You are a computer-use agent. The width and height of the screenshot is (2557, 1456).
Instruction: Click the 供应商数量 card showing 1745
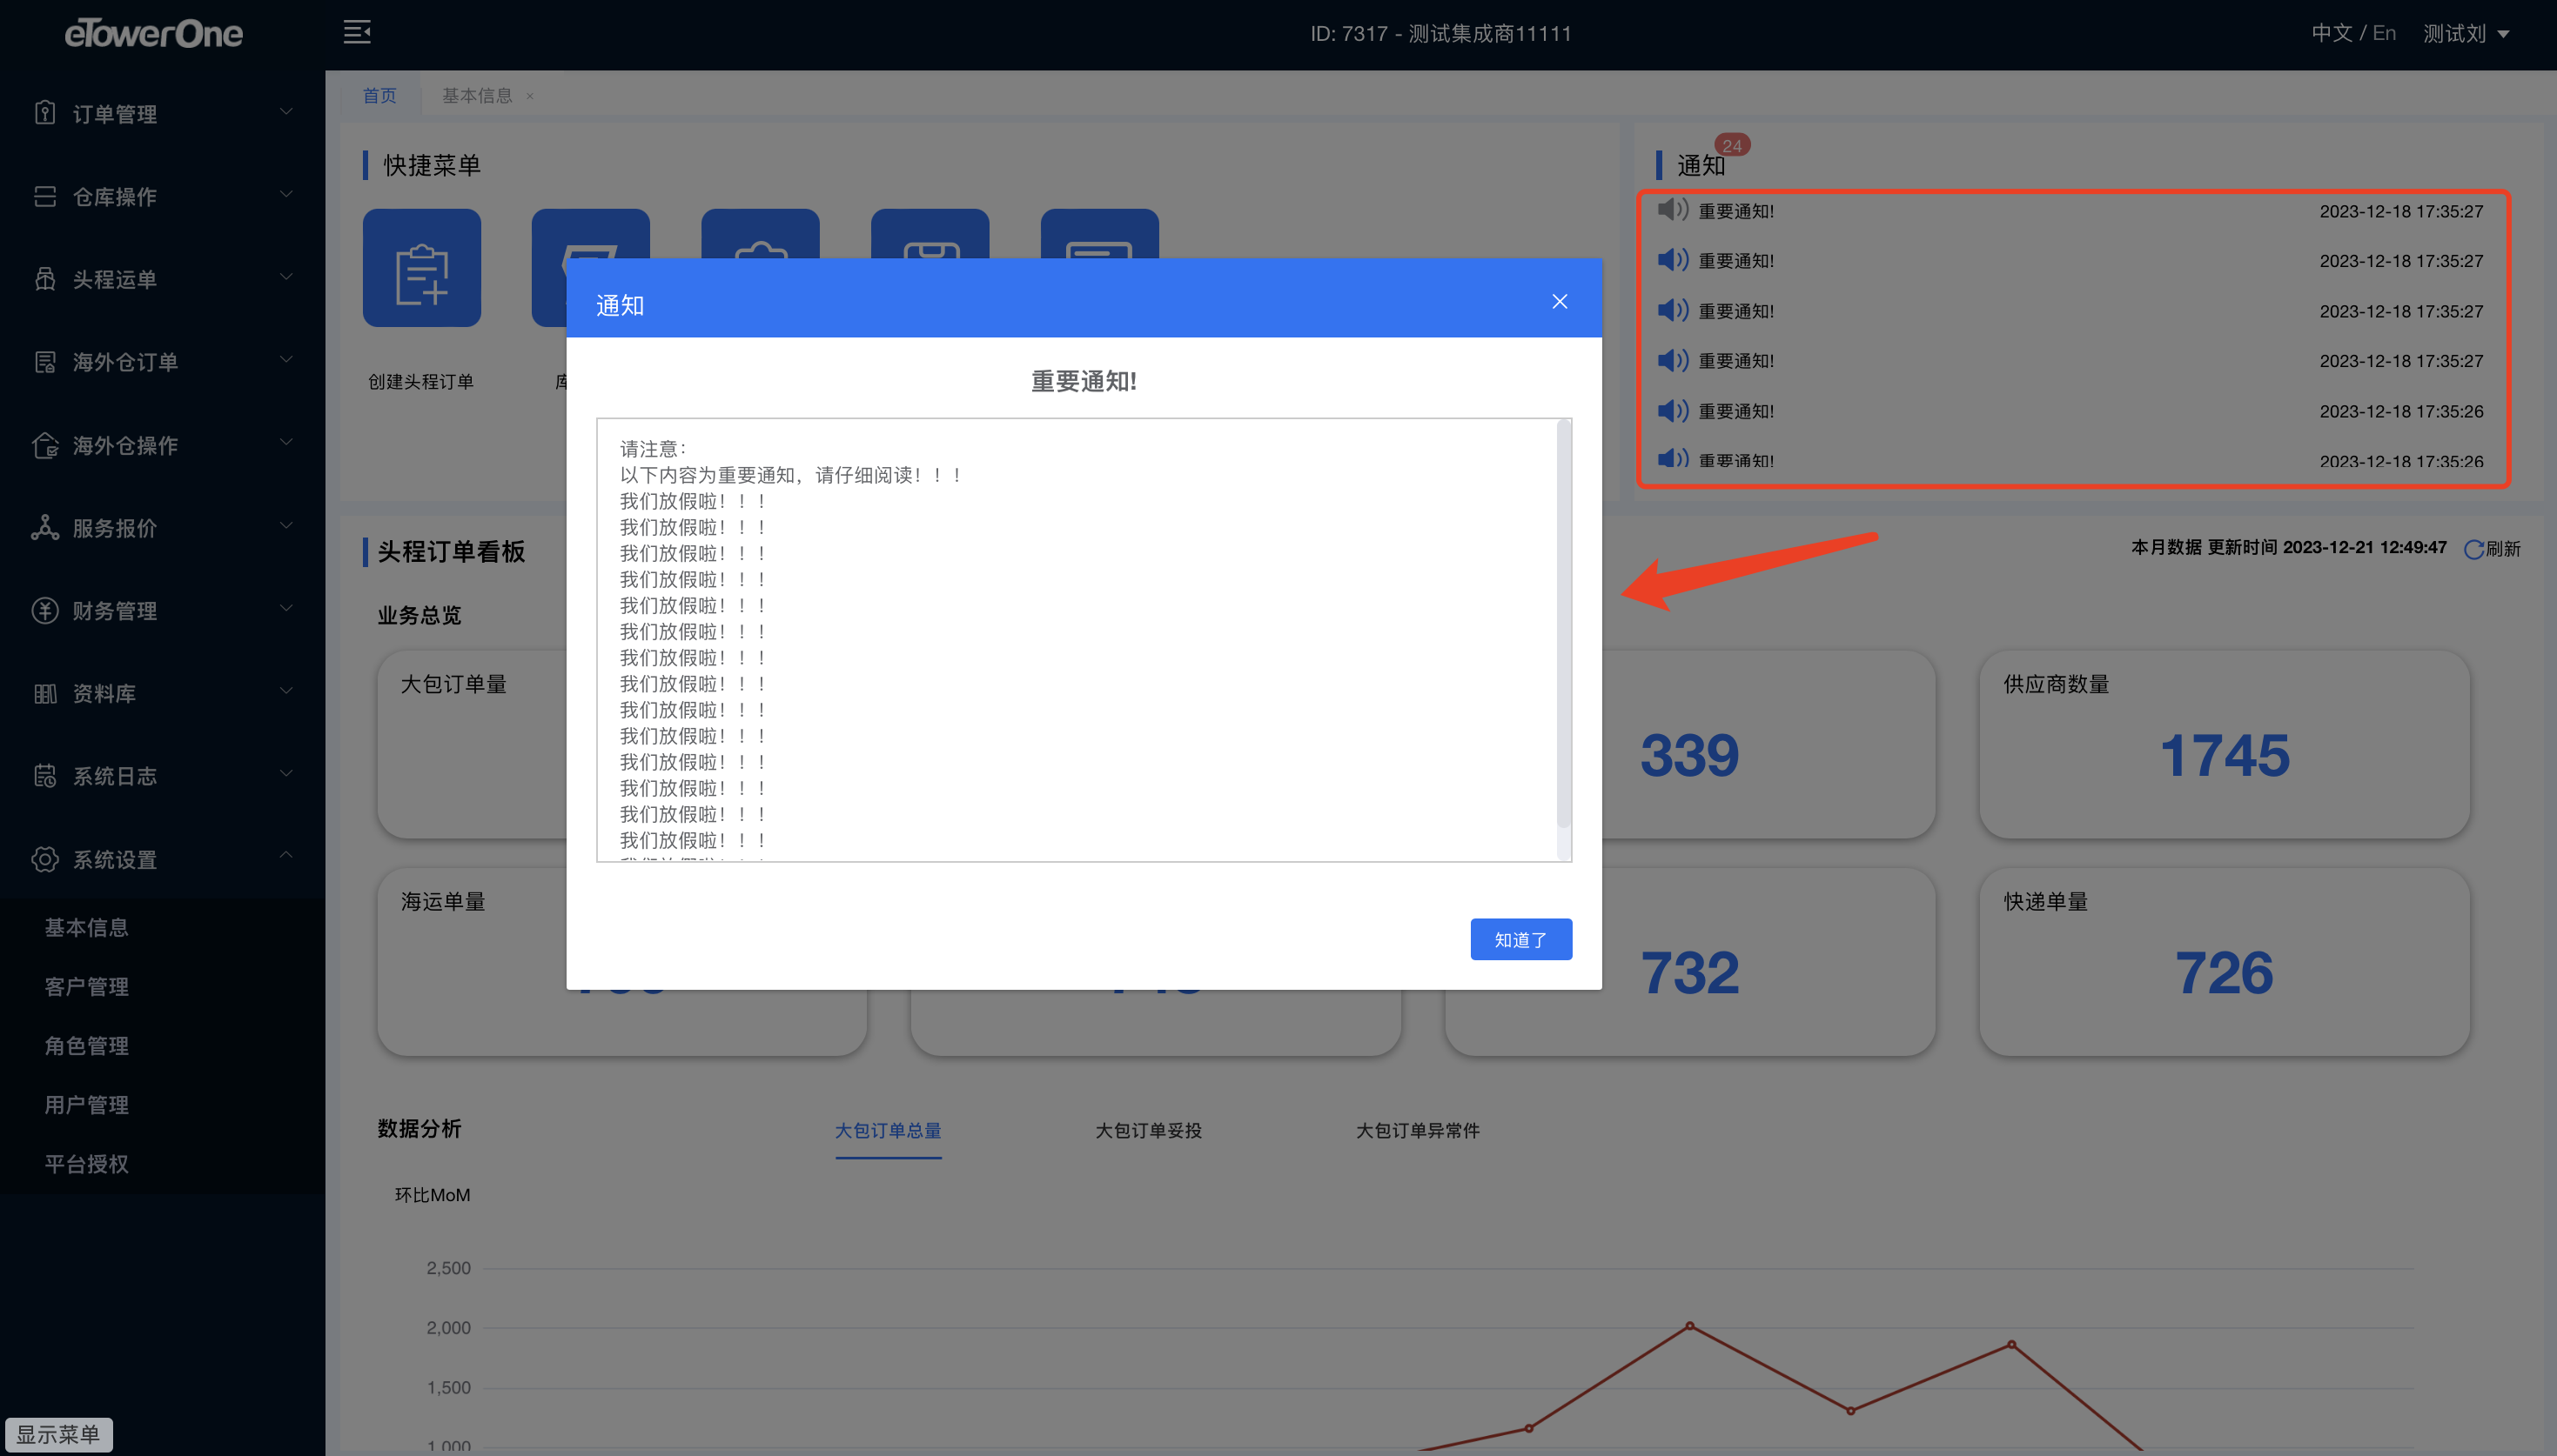(x=2224, y=745)
